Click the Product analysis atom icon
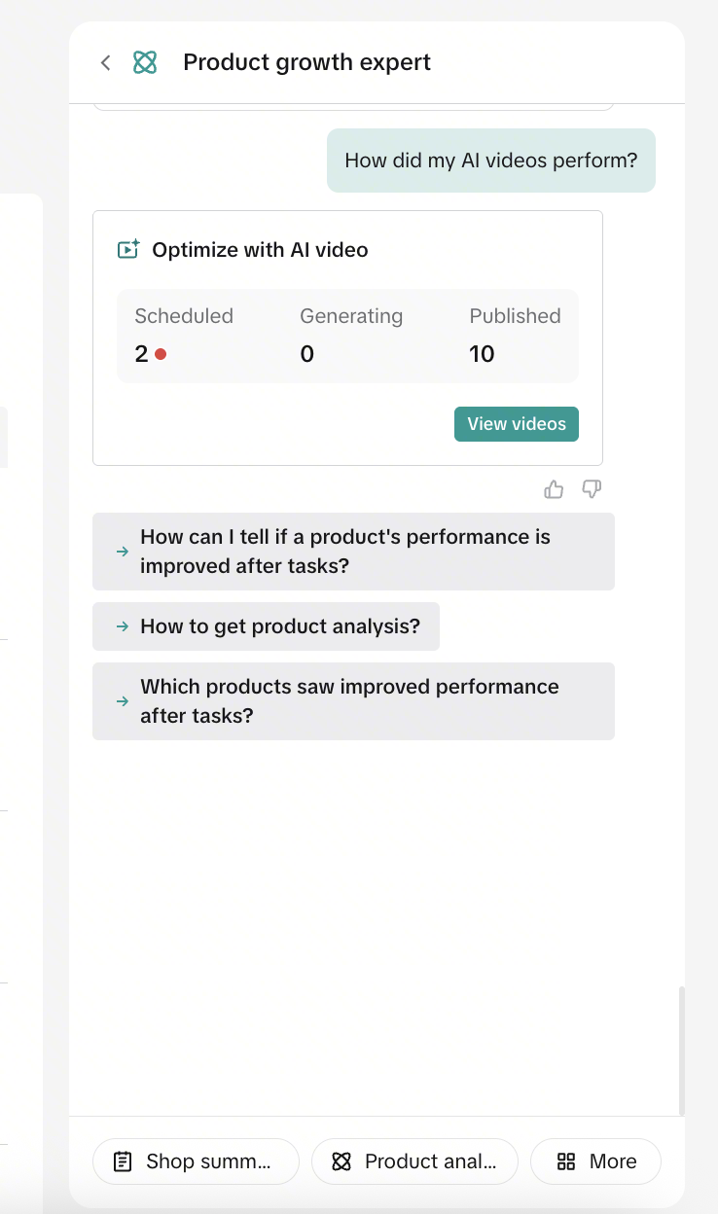718x1214 pixels. [341, 1161]
